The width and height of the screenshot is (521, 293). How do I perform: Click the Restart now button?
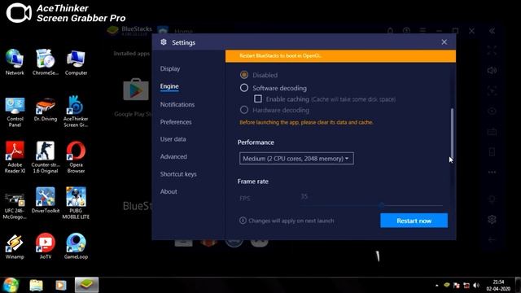[414, 221]
